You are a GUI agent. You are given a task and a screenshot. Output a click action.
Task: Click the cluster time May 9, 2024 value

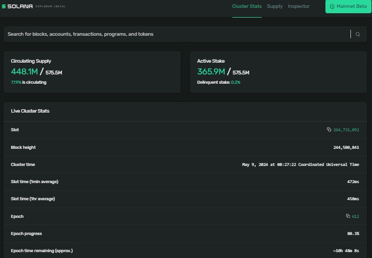click(300, 164)
